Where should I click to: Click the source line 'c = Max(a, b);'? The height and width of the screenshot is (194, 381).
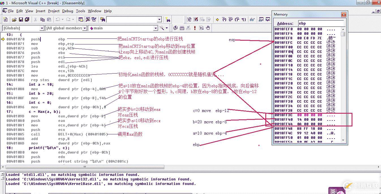pyautogui.click(x=45, y=112)
